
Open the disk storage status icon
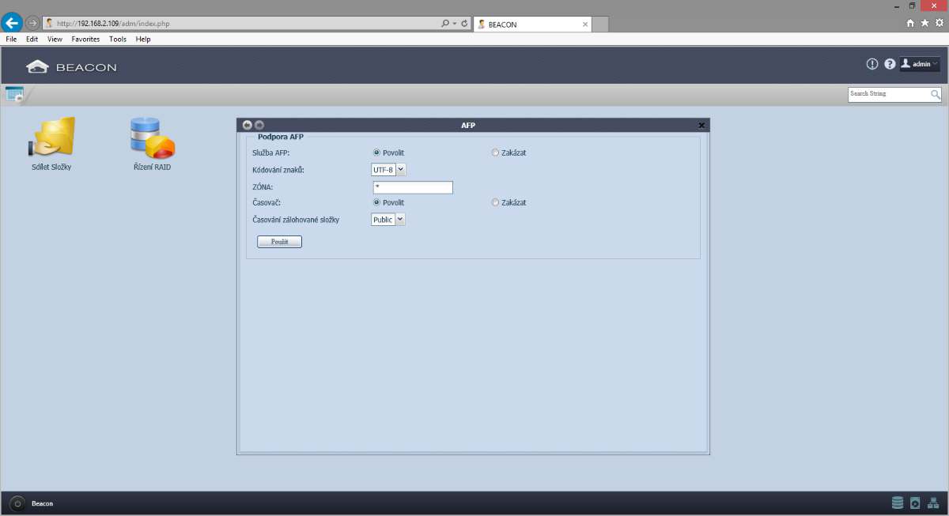(898, 503)
